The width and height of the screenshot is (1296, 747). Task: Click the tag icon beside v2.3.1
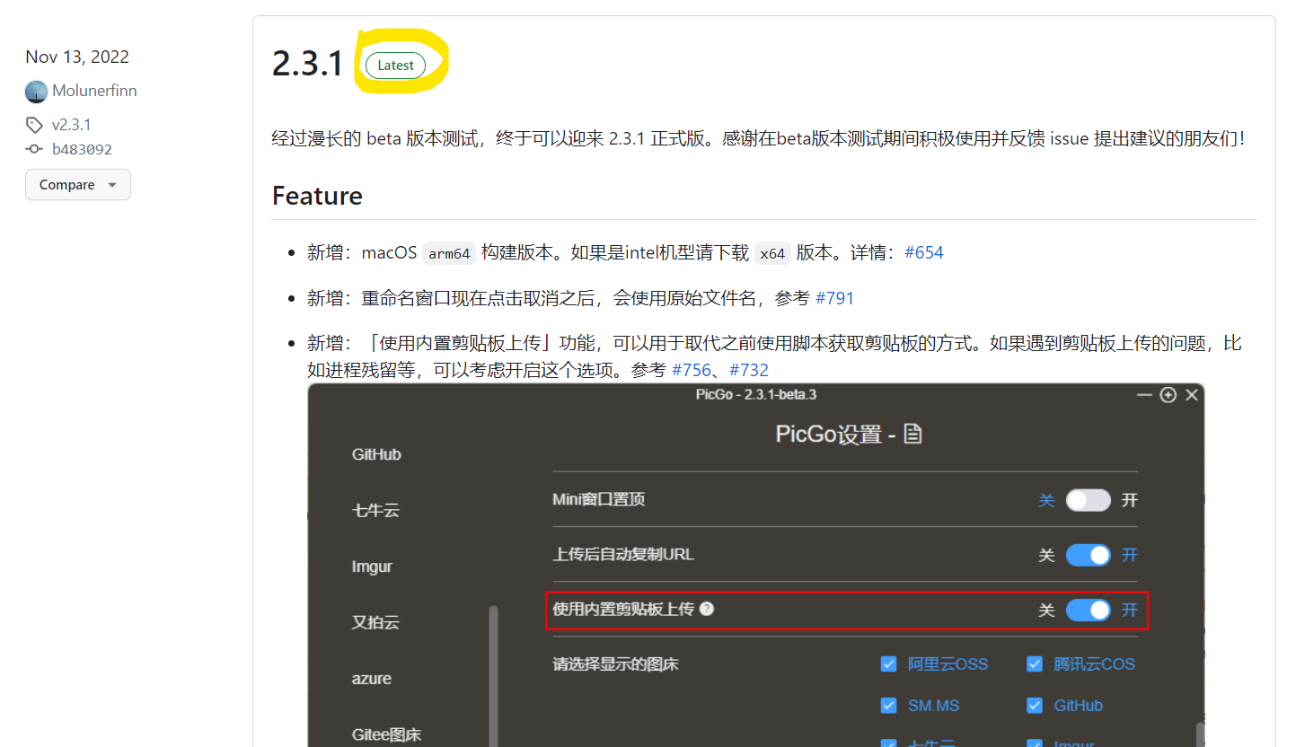click(x=34, y=125)
